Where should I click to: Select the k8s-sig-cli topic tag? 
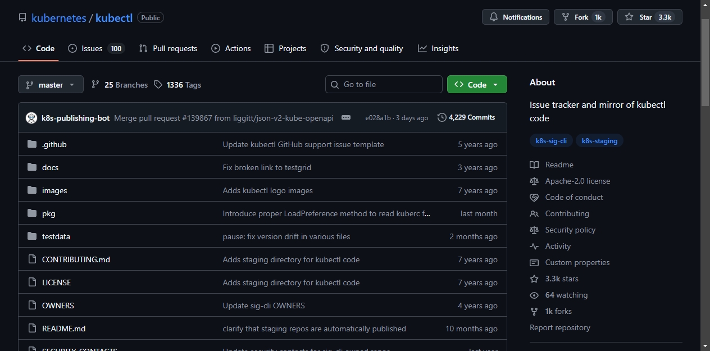pos(551,141)
